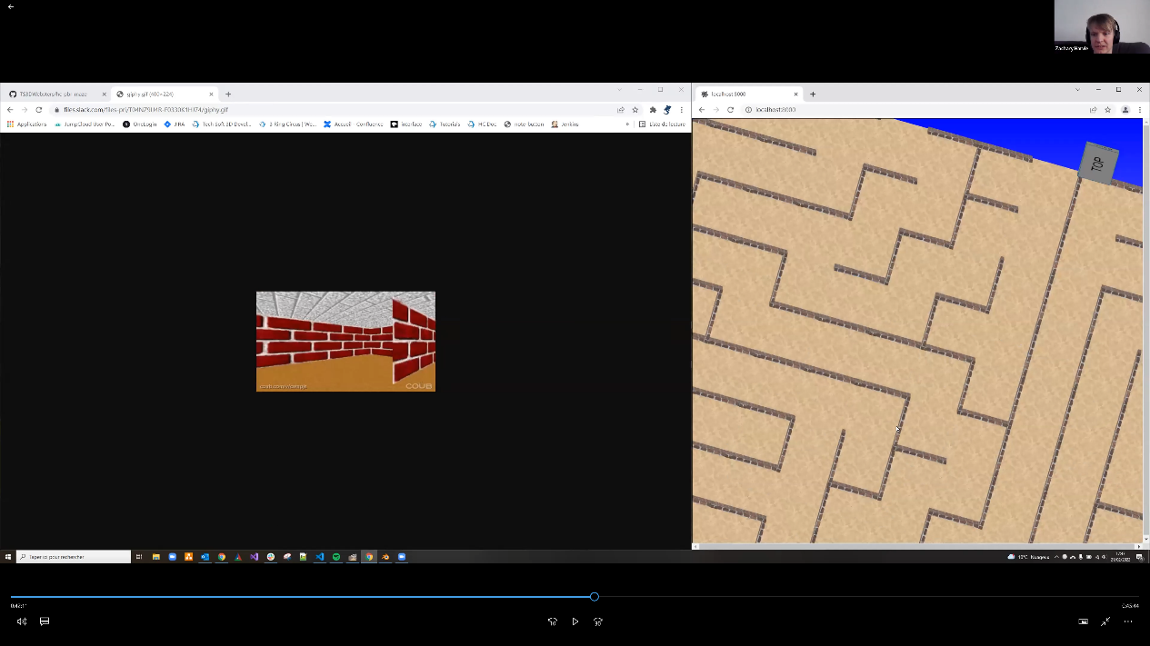Open the tab search chevron in right browser
The image size is (1150, 646).
[1077, 90]
